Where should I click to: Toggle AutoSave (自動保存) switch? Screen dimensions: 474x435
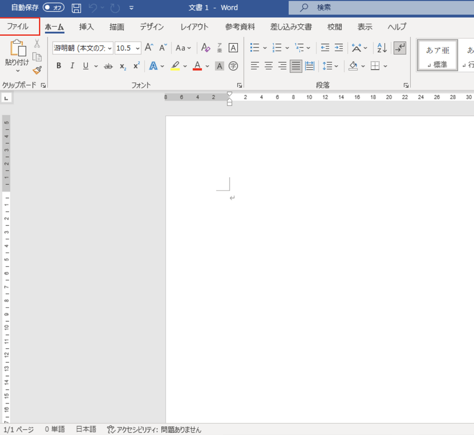pos(54,7)
